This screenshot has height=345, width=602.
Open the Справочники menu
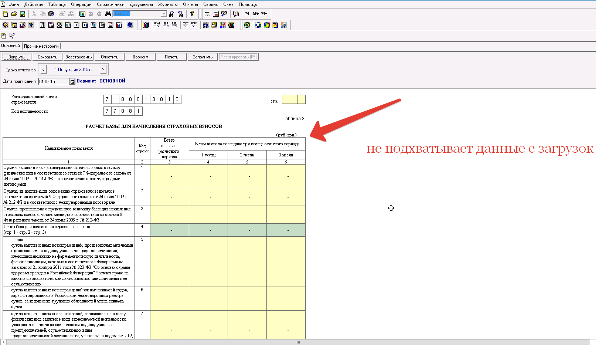(110, 4)
